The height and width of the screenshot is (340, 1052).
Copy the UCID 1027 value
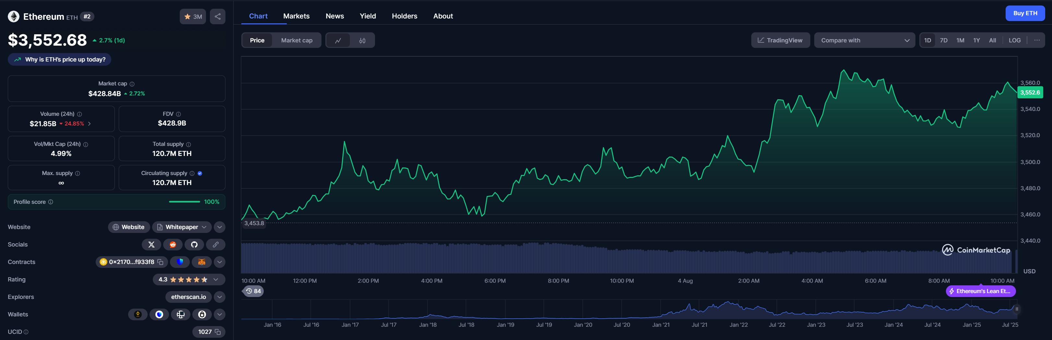click(218, 332)
